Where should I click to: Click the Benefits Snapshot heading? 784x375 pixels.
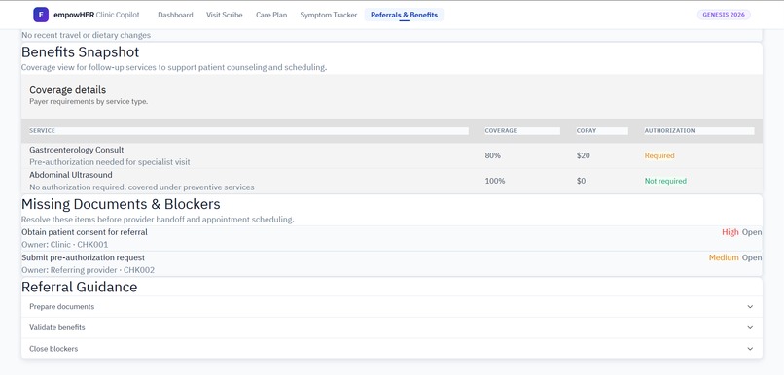click(x=80, y=51)
